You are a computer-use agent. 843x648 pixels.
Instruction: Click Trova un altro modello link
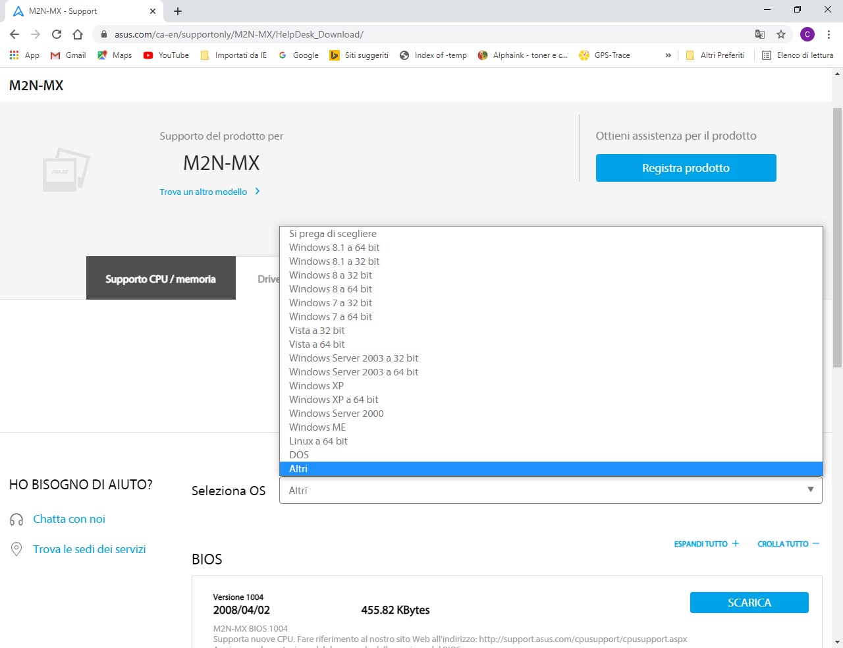click(209, 192)
